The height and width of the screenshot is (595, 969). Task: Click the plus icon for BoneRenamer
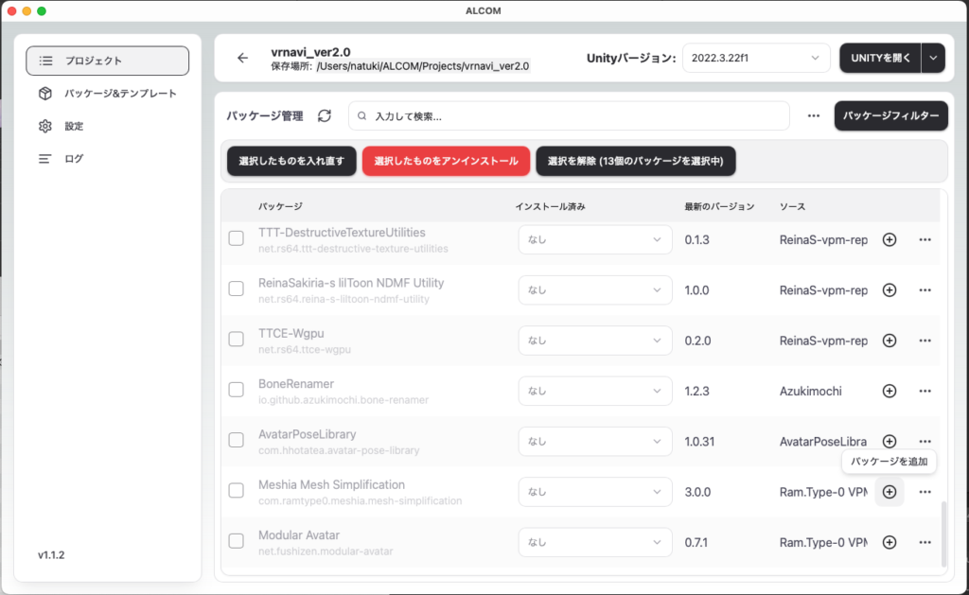pyautogui.click(x=889, y=391)
